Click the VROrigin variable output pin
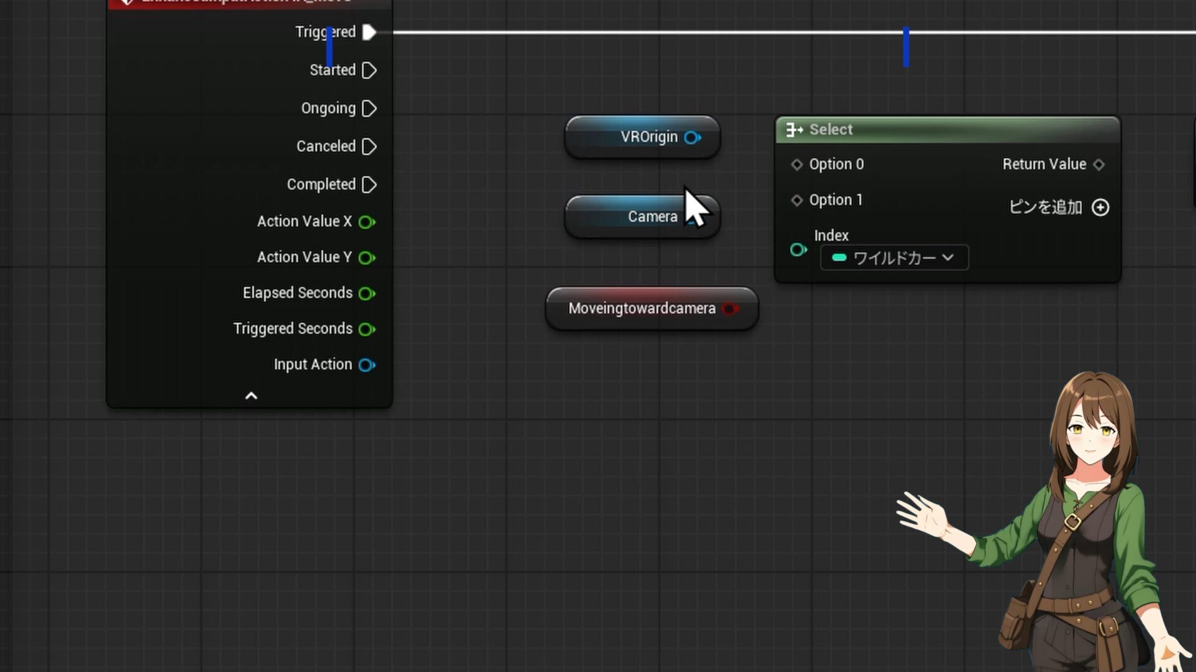1196x672 pixels. pos(692,138)
